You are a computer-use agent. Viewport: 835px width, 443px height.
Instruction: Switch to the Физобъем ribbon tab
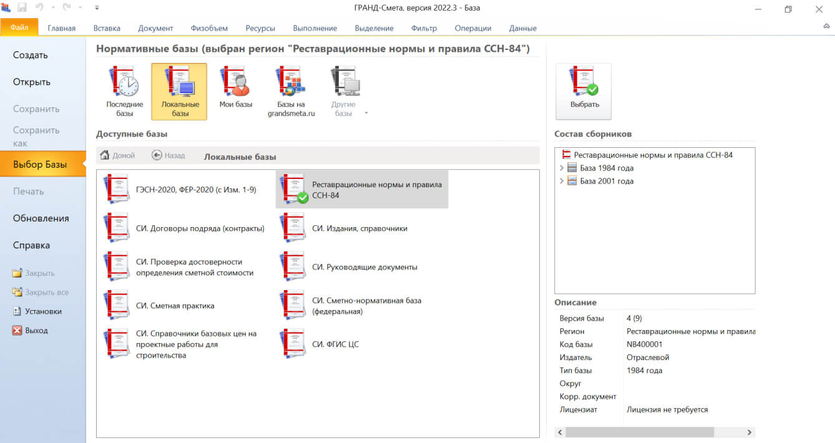[x=209, y=28]
